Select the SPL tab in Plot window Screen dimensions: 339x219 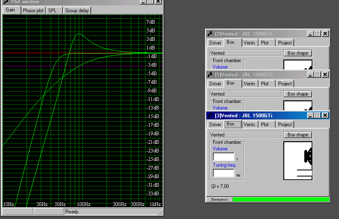click(x=54, y=11)
